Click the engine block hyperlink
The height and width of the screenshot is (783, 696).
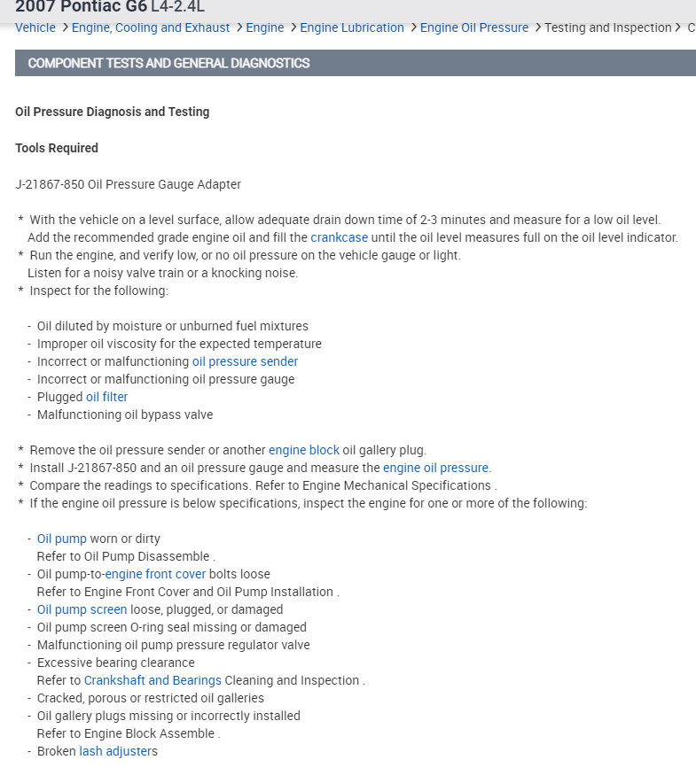pyautogui.click(x=304, y=450)
